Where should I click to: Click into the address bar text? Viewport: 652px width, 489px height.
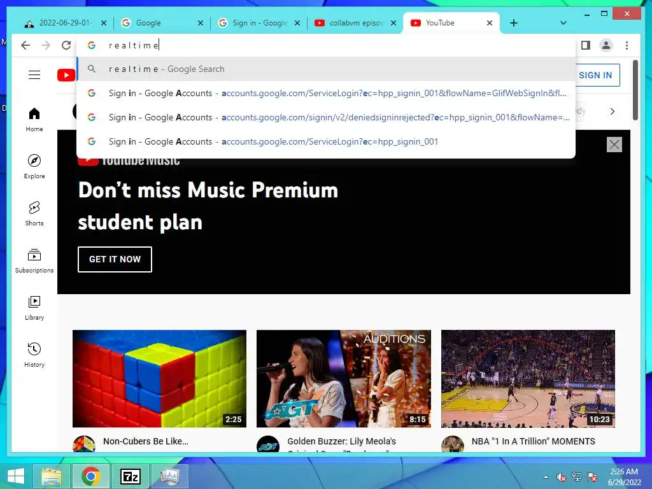326,45
